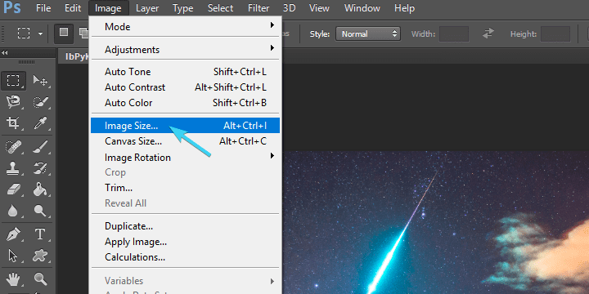
Task: Click the meteor photo canvas
Action: [435, 222]
